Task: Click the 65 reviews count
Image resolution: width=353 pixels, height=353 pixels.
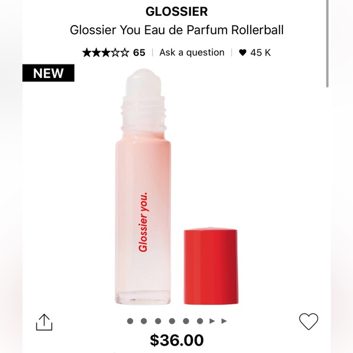Action: tap(139, 53)
